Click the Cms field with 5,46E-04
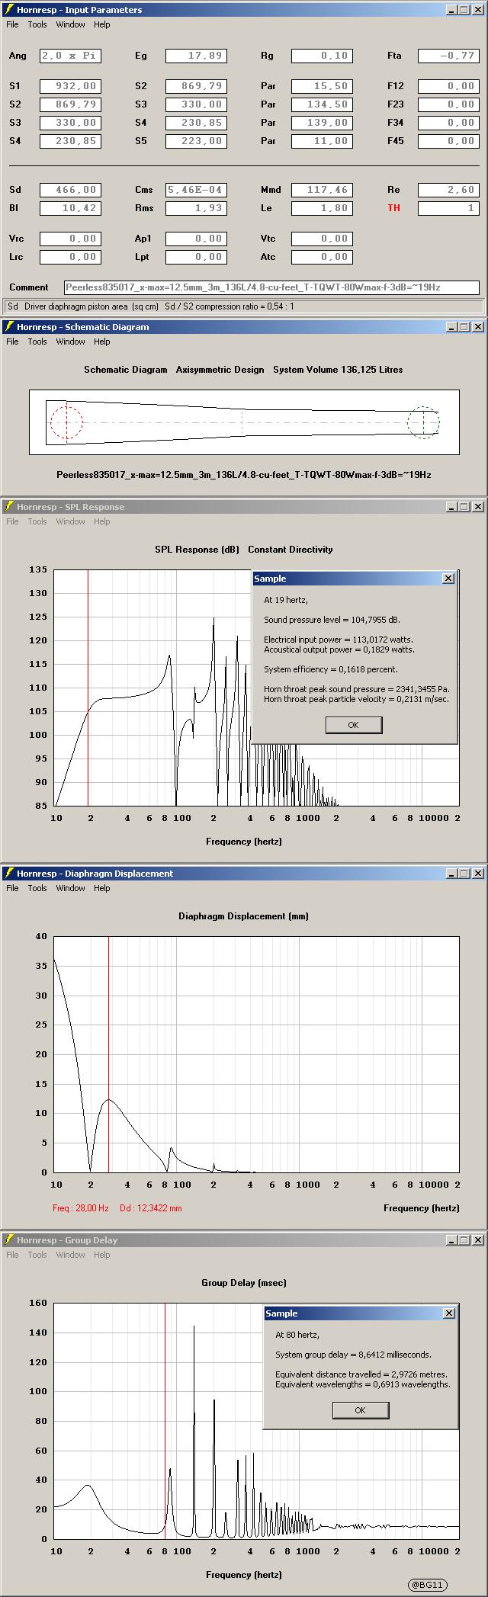Screen dimensions: 488x1597 pos(196,190)
